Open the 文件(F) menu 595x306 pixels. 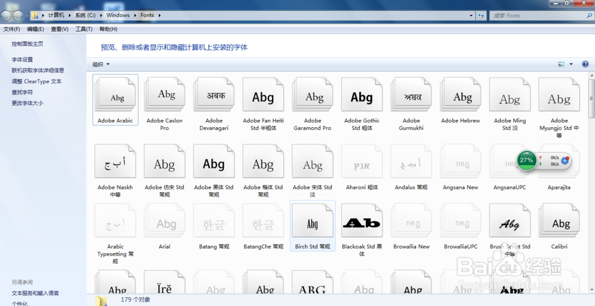[x=11, y=29]
